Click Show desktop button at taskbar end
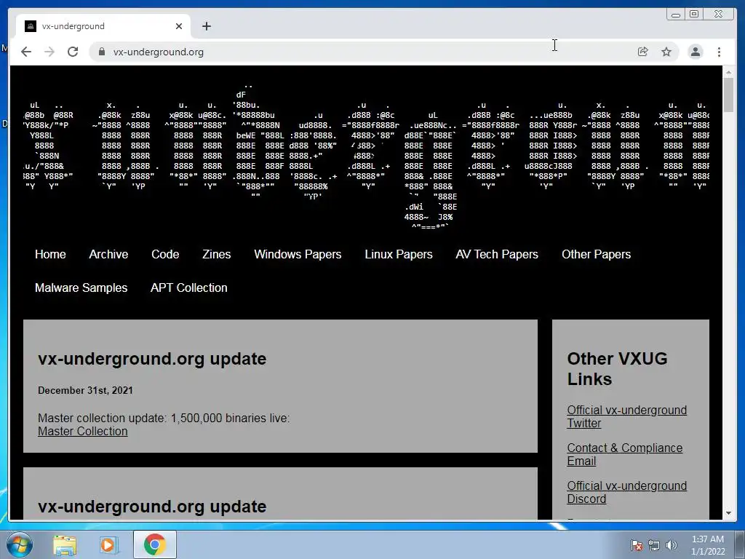The width and height of the screenshot is (745, 559). tap(741, 544)
